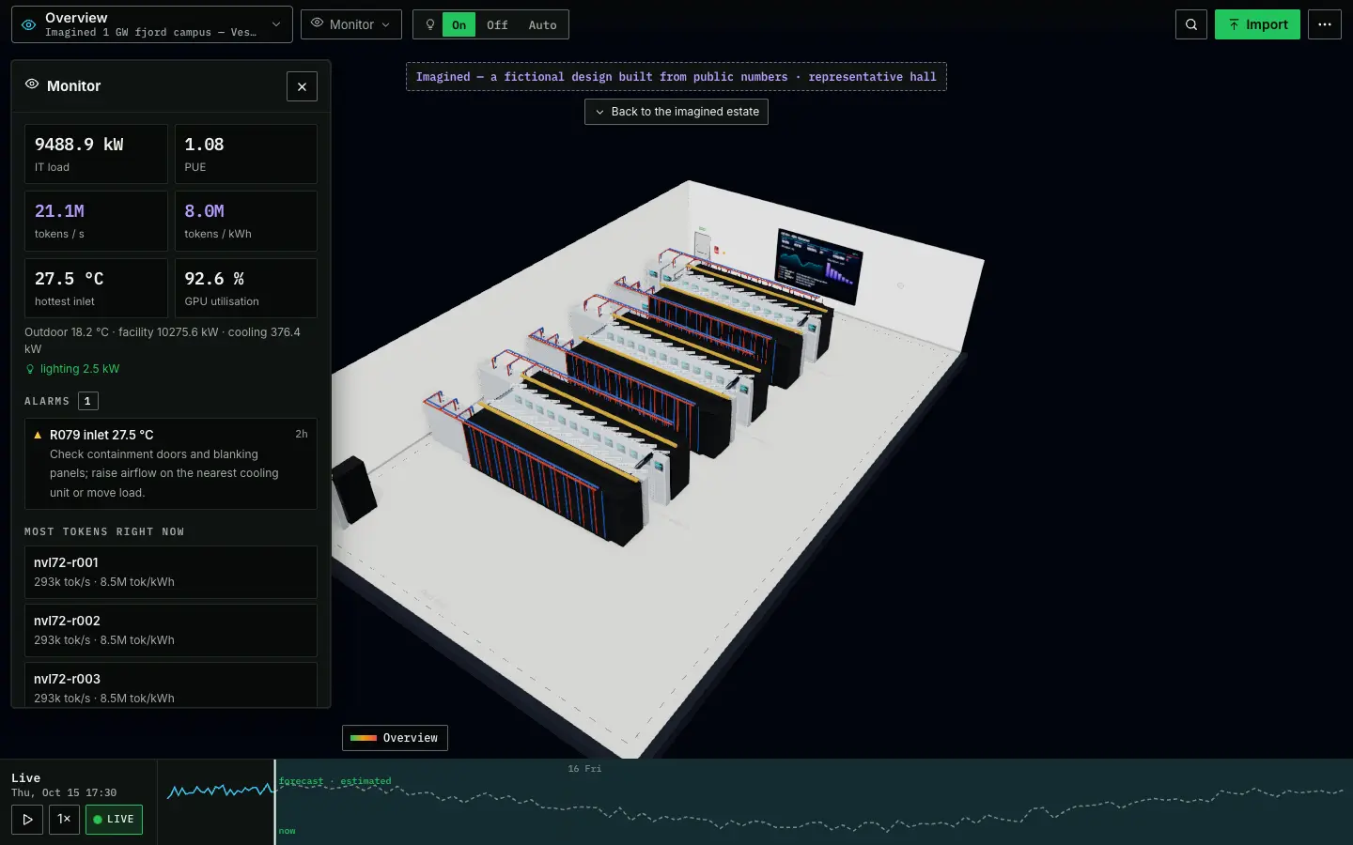The height and width of the screenshot is (845, 1353).
Task: Click the green lighting bulb icon
Action: [30, 369]
